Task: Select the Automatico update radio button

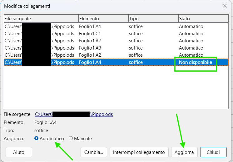Action: tap(37, 138)
